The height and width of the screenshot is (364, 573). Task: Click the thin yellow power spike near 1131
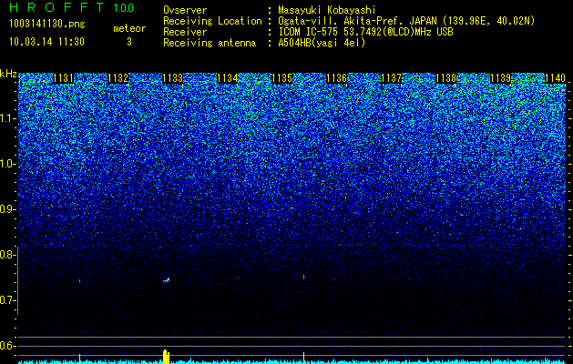(79, 359)
